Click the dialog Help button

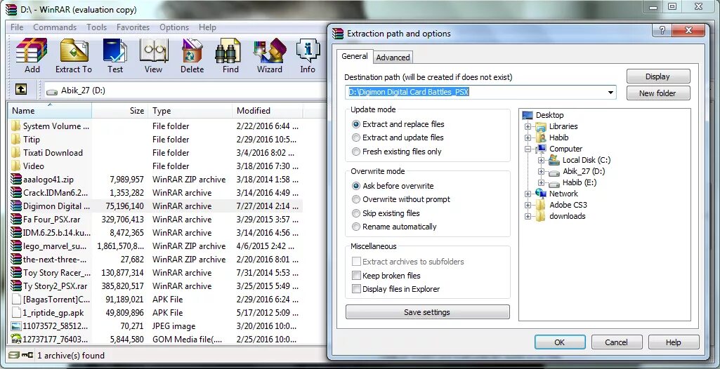(x=673, y=342)
